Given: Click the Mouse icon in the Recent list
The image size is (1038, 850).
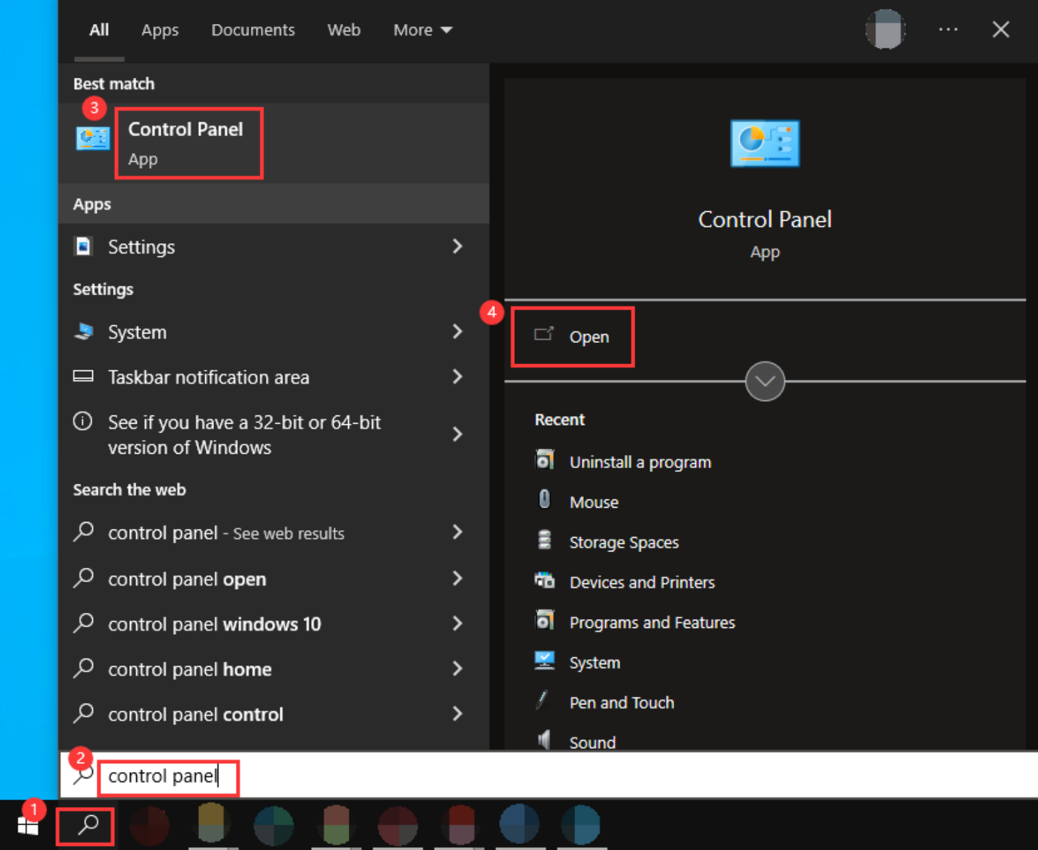Looking at the screenshot, I should [x=544, y=499].
